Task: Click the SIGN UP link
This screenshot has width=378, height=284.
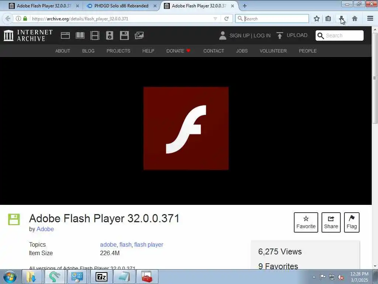Action: point(239,35)
